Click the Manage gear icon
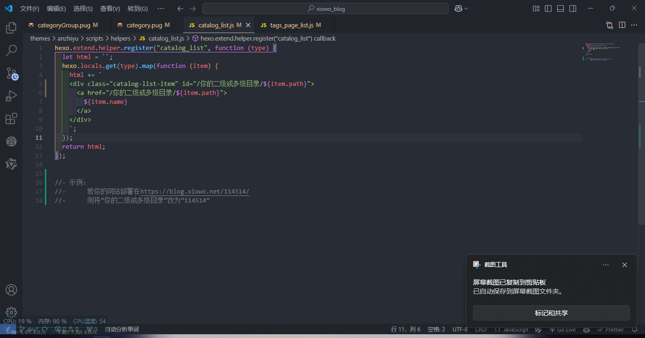 point(11,312)
